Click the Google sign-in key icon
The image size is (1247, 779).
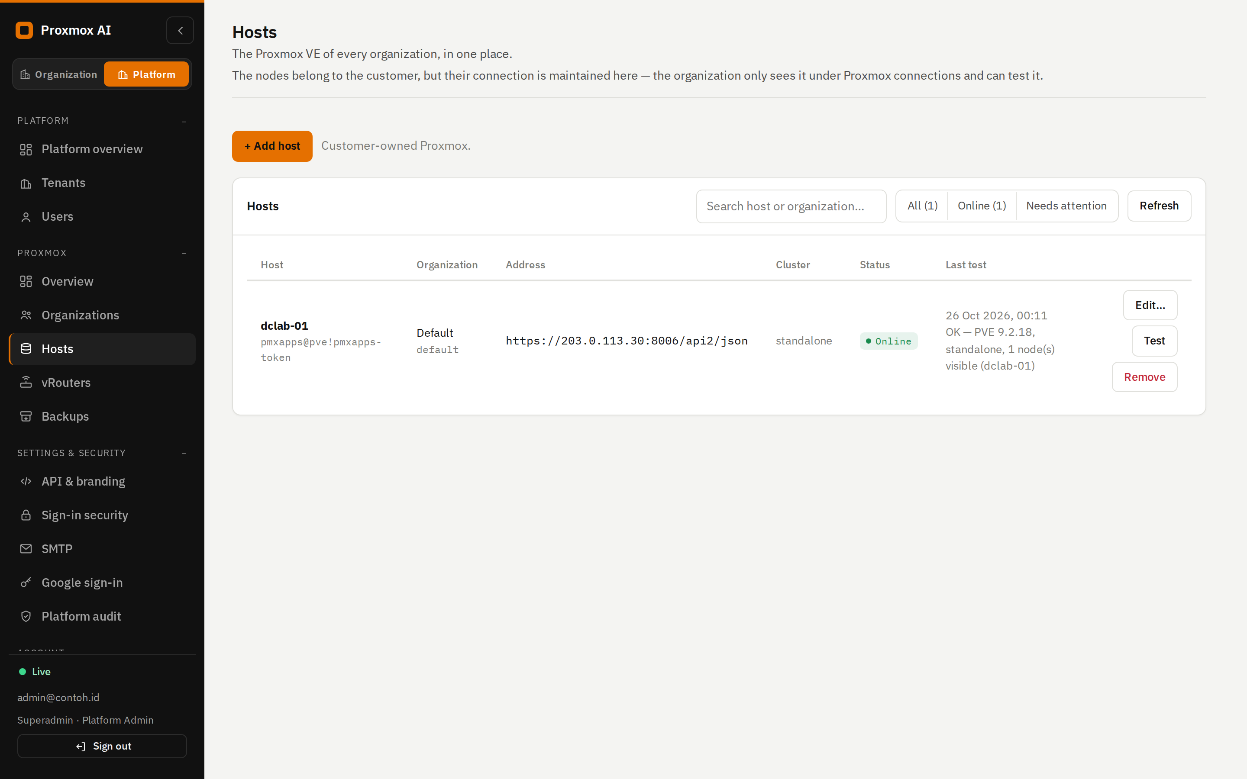pyautogui.click(x=26, y=583)
